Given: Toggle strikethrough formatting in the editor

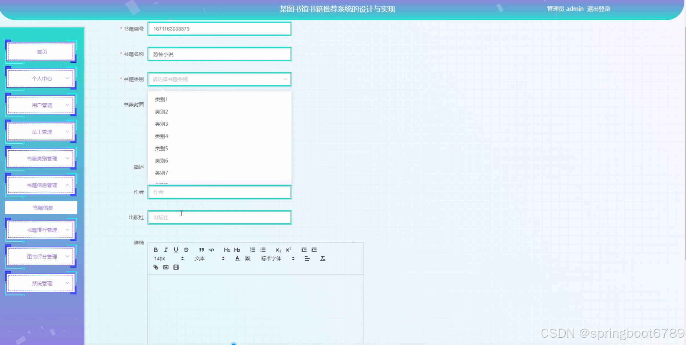Looking at the screenshot, I should [x=186, y=250].
